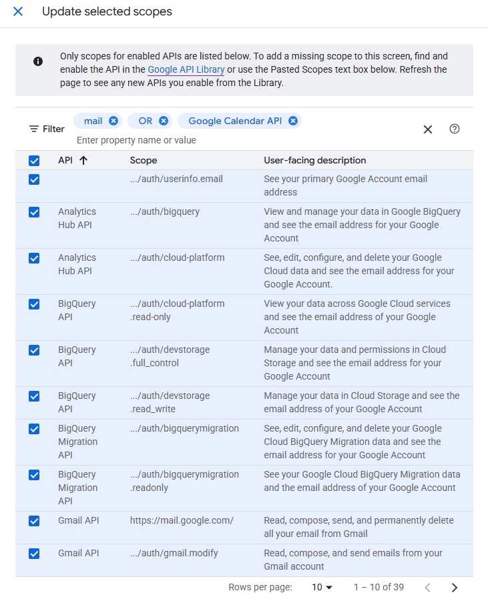
Task: Uncheck the https://mail.google.com/ Gmail row
Action: tap(34, 522)
